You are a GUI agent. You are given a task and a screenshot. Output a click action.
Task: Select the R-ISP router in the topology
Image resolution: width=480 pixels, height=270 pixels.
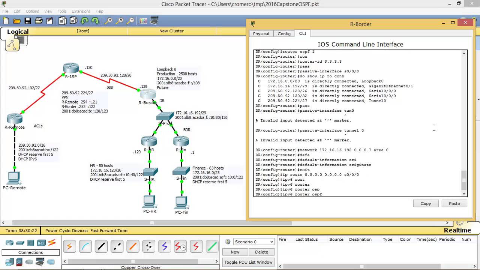[x=71, y=68]
